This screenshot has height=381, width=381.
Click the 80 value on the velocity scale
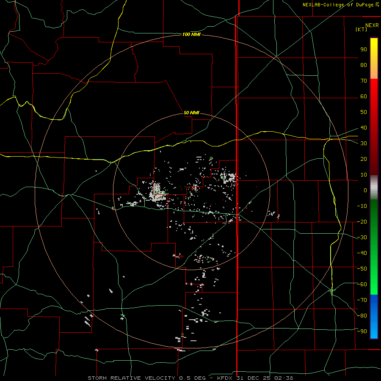click(364, 65)
